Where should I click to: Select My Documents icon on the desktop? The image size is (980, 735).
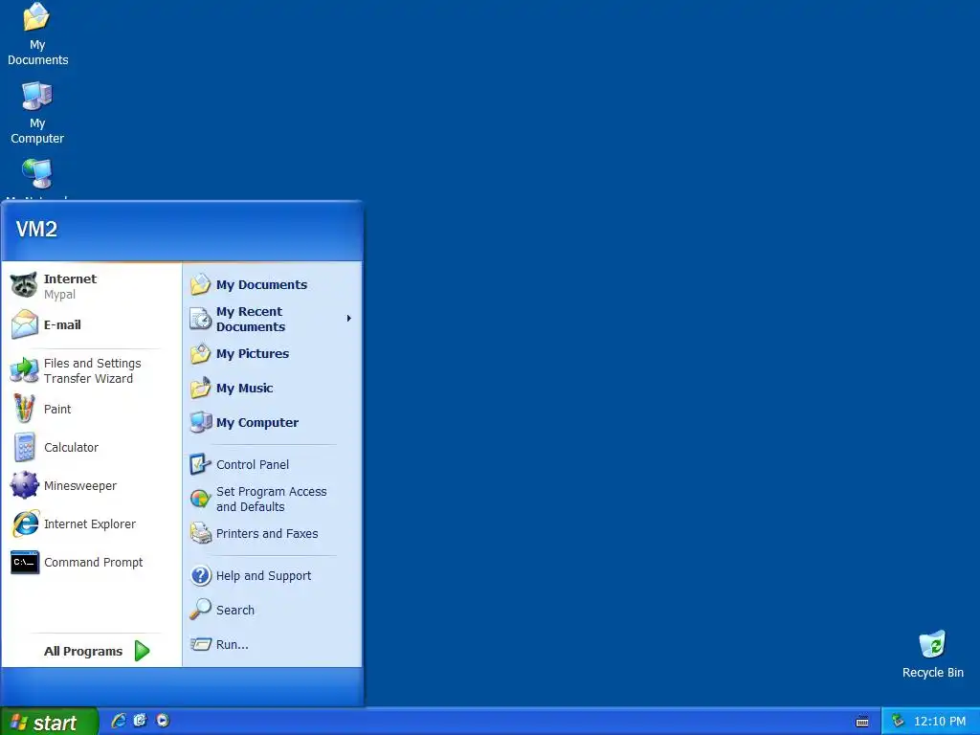coord(37,35)
